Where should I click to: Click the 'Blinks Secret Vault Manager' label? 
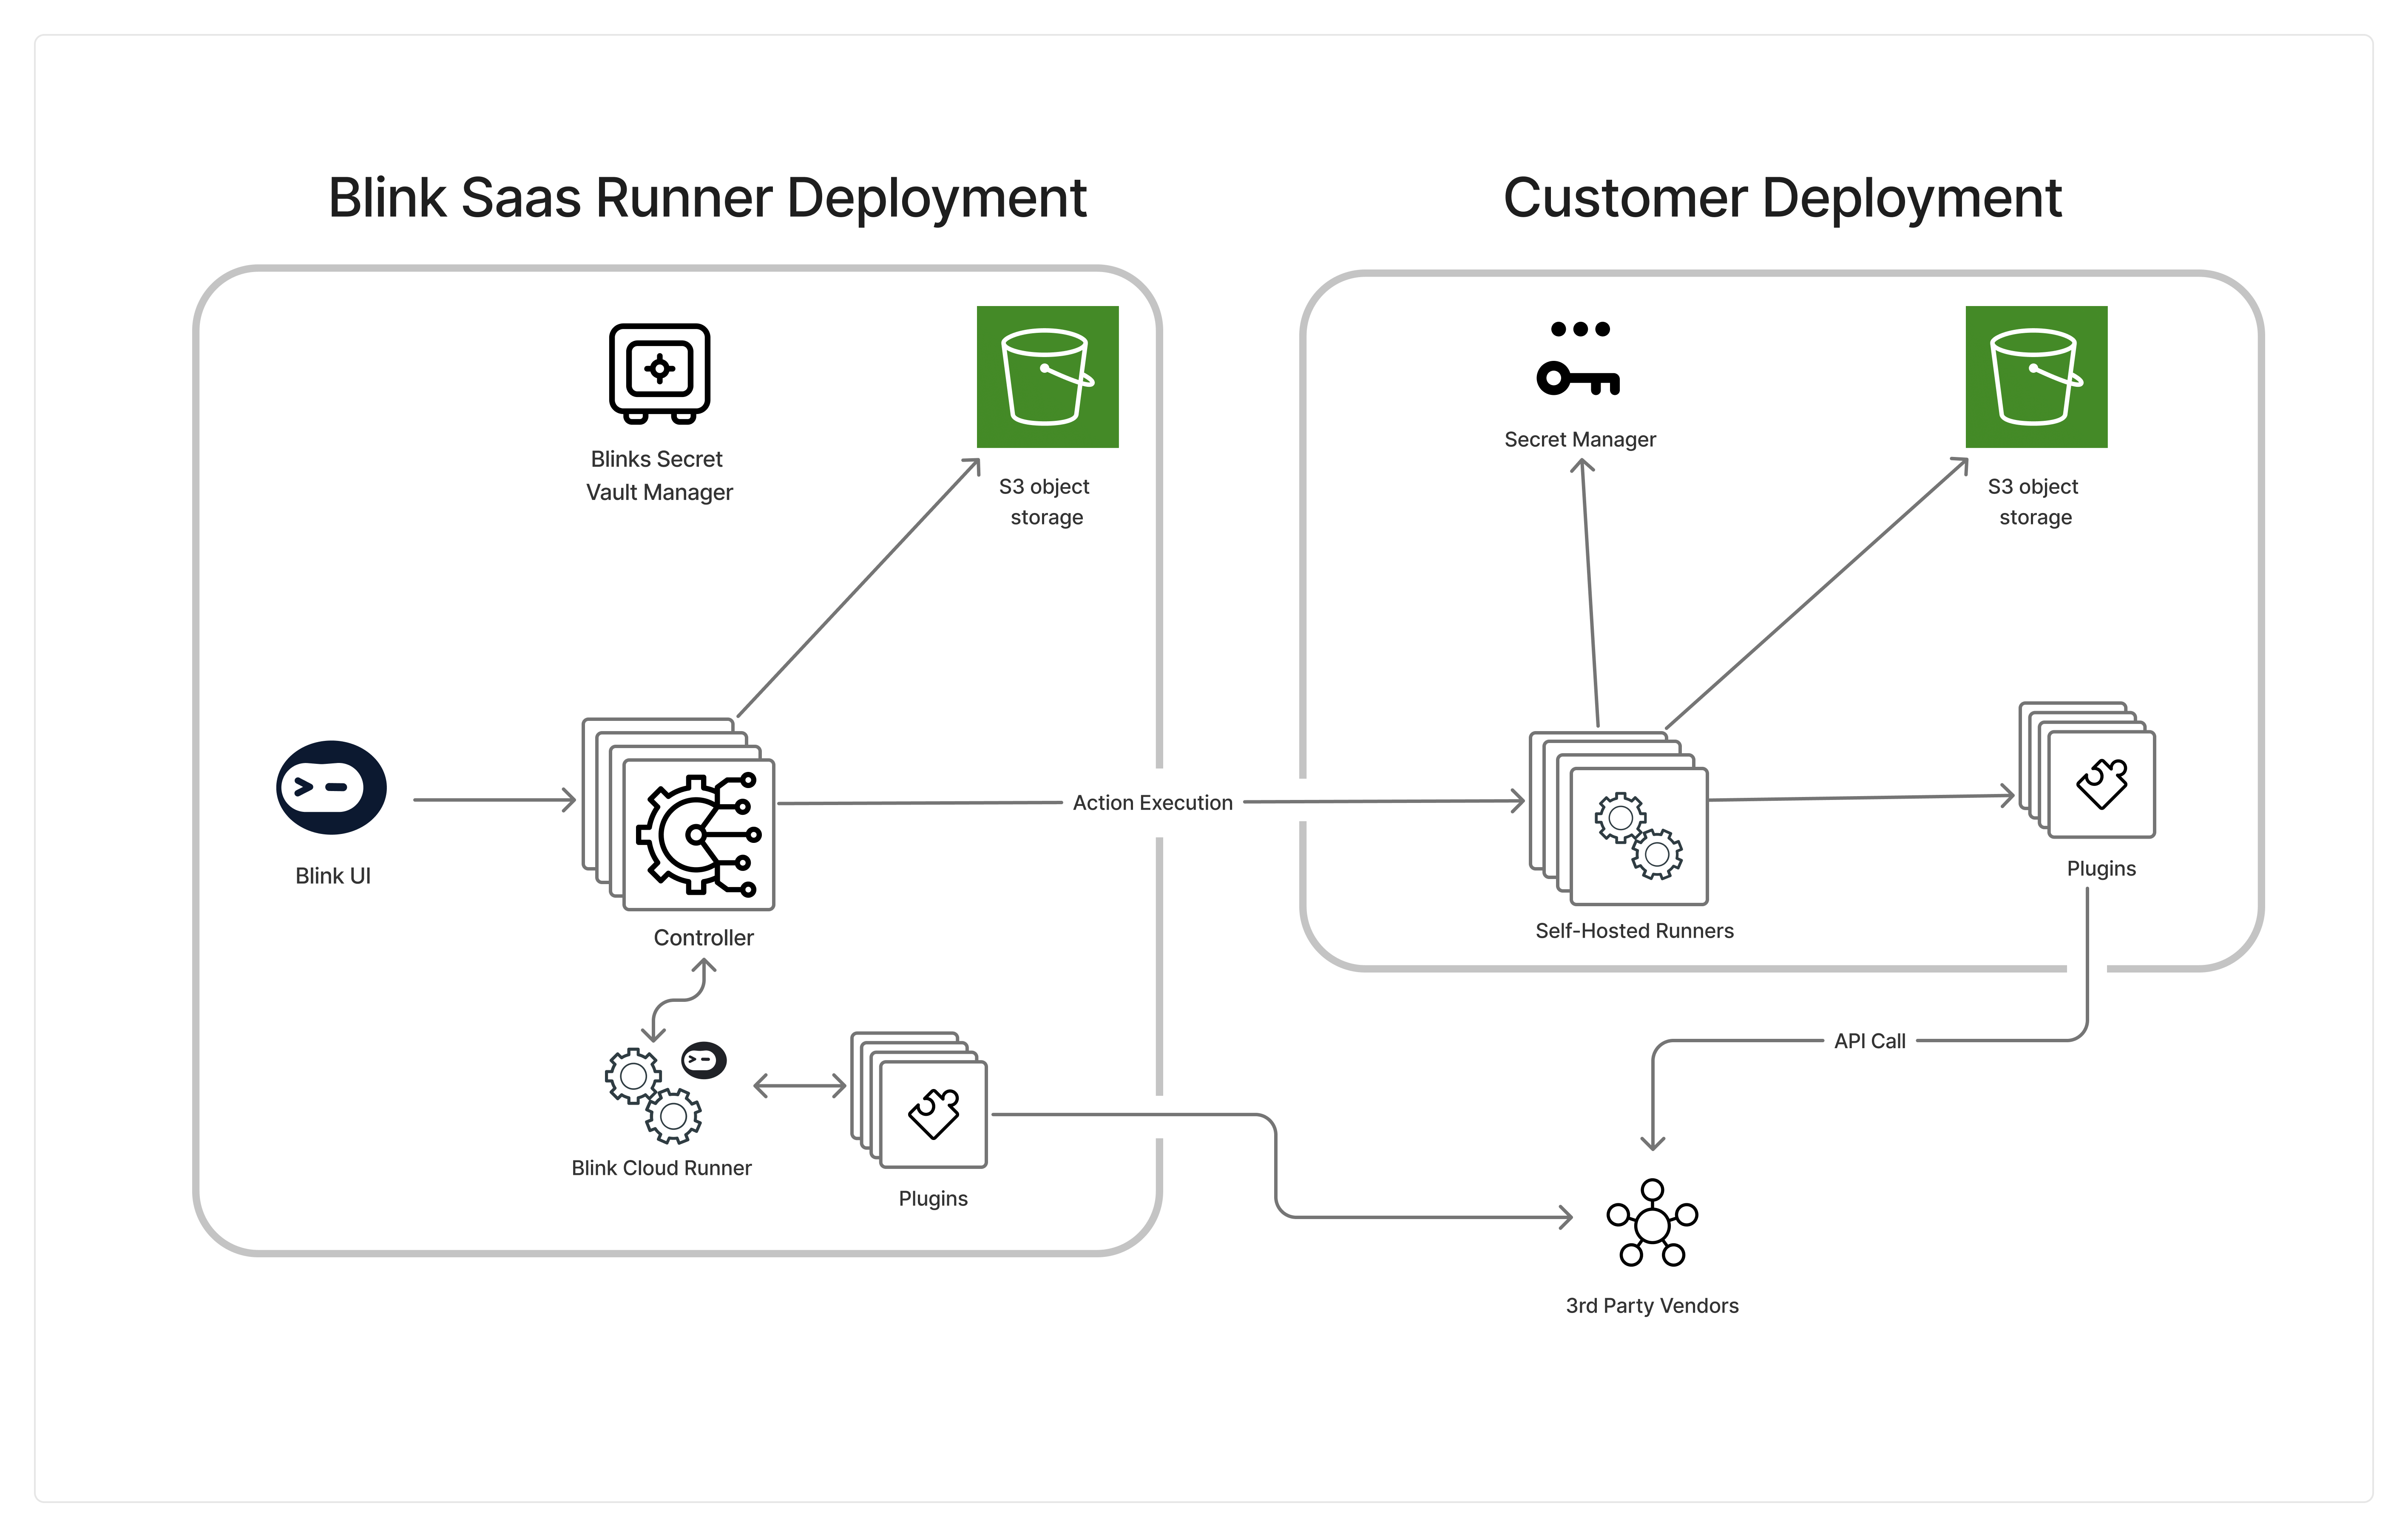click(x=659, y=476)
